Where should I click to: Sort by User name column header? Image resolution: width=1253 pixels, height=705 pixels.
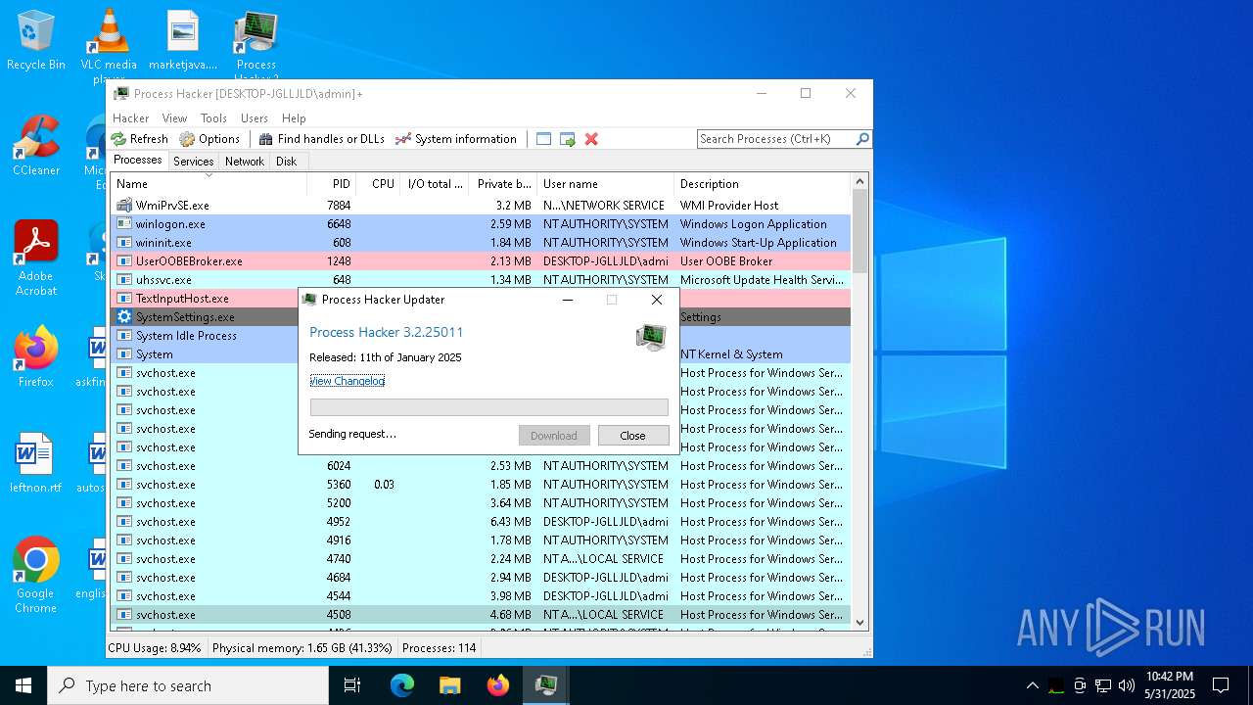coord(606,184)
